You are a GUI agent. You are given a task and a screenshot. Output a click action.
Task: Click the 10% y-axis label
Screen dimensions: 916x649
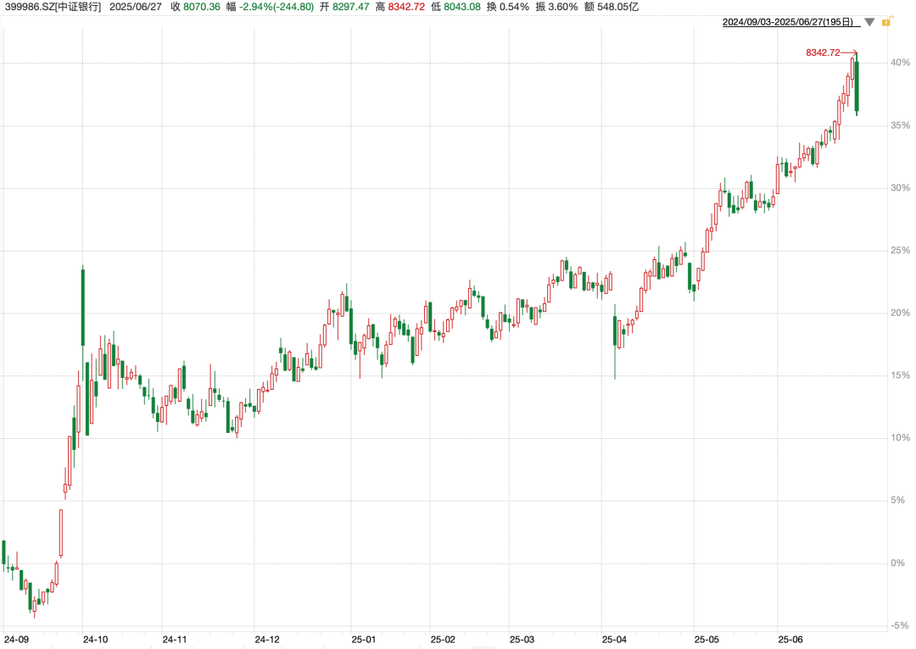coord(900,438)
